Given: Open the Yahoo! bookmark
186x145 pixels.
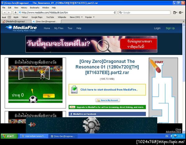Looking at the screenshot, I should (24, 17).
